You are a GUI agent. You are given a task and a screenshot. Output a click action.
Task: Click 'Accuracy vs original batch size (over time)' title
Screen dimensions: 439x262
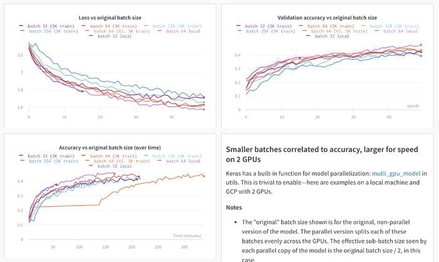pos(110,148)
